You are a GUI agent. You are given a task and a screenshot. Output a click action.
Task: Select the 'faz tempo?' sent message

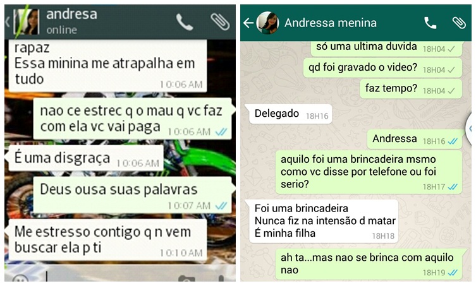(x=411, y=89)
